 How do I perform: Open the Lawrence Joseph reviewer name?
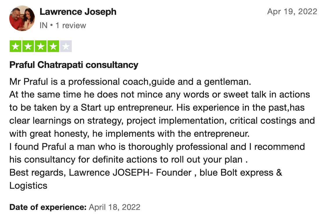pos(78,12)
